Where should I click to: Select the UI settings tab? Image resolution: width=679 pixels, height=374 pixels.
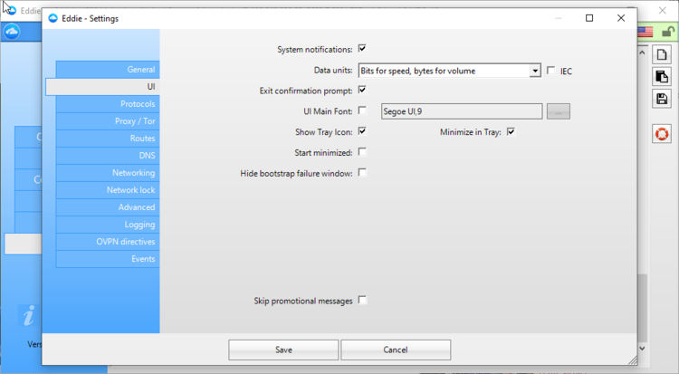click(102, 87)
